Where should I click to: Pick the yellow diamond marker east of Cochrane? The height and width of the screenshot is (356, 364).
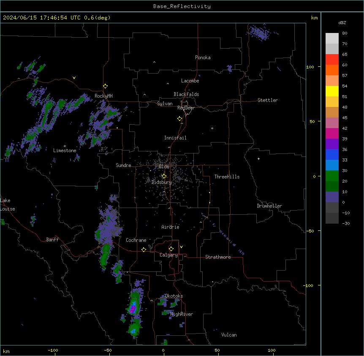pos(144,249)
